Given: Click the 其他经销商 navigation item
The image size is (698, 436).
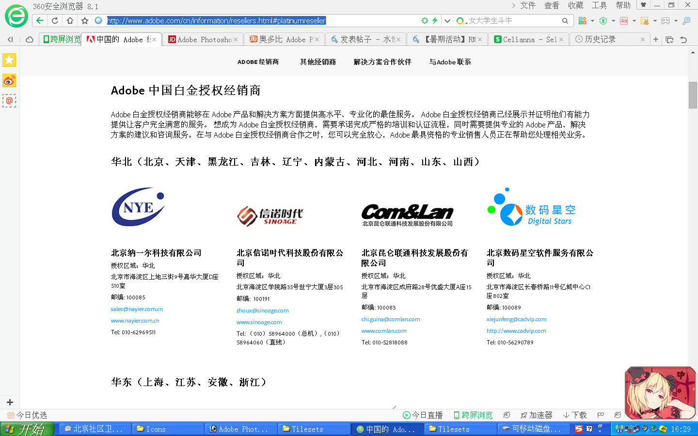Looking at the screenshot, I should [318, 62].
